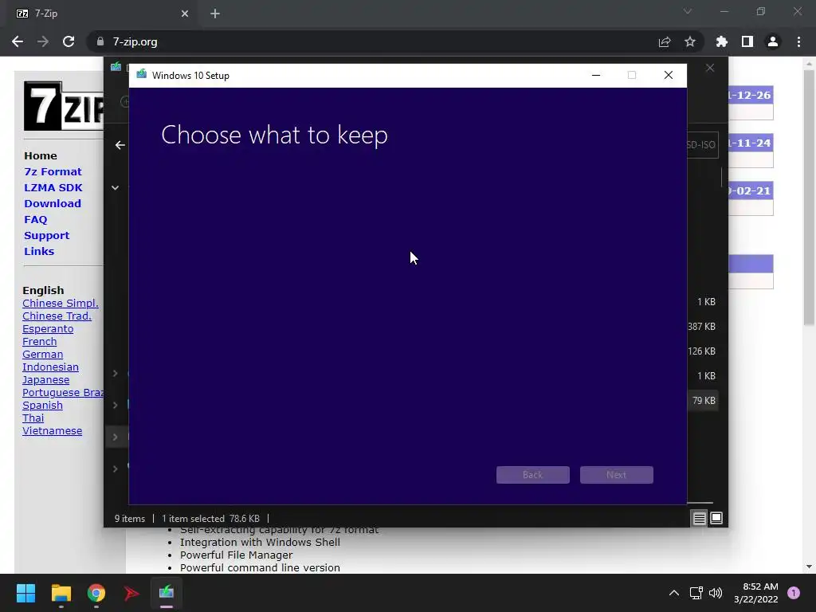This screenshot has width=816, height=612.
Task: Open 7z Format page
Action: 53,172
